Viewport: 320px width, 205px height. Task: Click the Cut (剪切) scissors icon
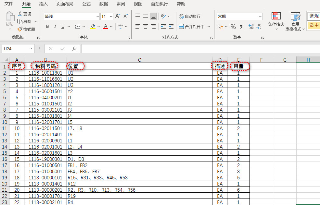20,14
